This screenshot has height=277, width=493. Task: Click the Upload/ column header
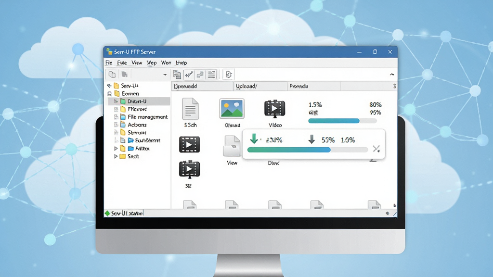260,86
